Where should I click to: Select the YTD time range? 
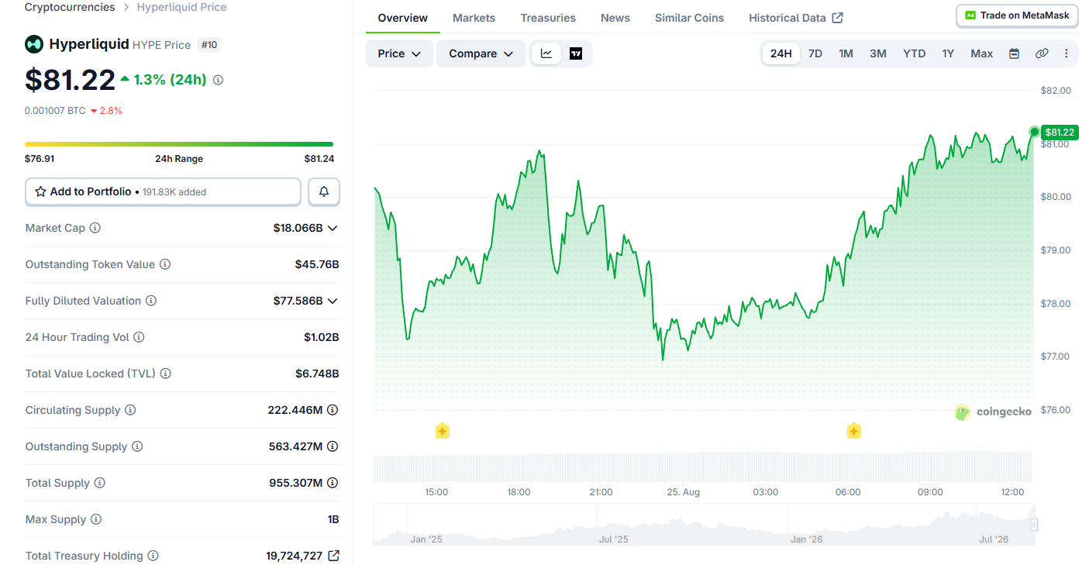click(915, 53)
